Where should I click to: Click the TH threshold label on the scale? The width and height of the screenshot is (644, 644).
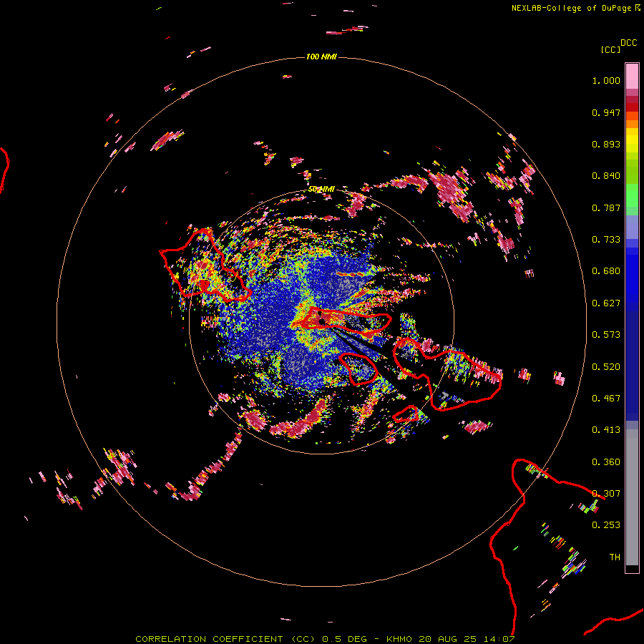pyautogui.click(x=615, y=557)
